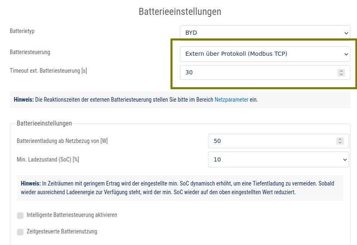Open the Min. Ladezustand (SoC) dropdown
The width and height of the screenshot is (357, 245).
278,159
